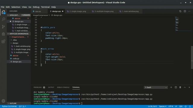Switch to 2. single image .png tab
The width and height of the screenshot is (193, 108).
point(78,11)
